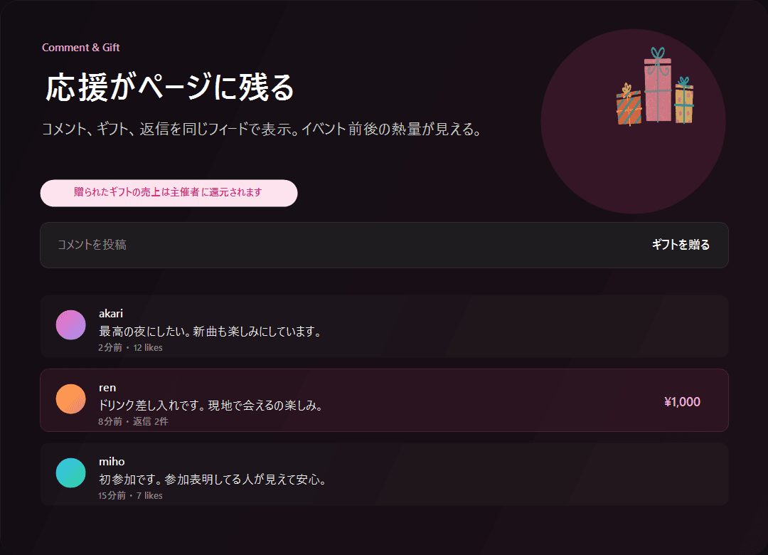Click the heading 応援がページに残る
The image size is (768, 555).
(x=169, y=88)
